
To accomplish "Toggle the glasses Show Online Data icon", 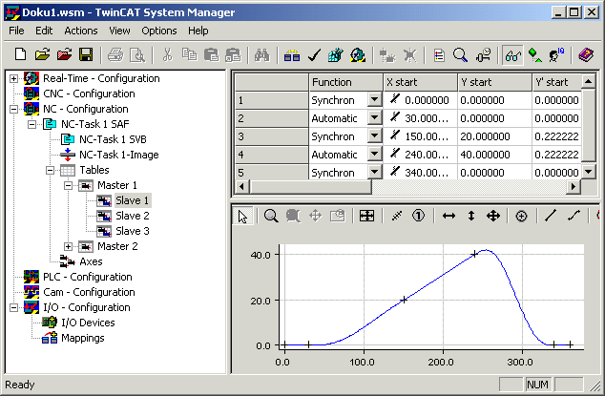I will click(x=512, y=55).
